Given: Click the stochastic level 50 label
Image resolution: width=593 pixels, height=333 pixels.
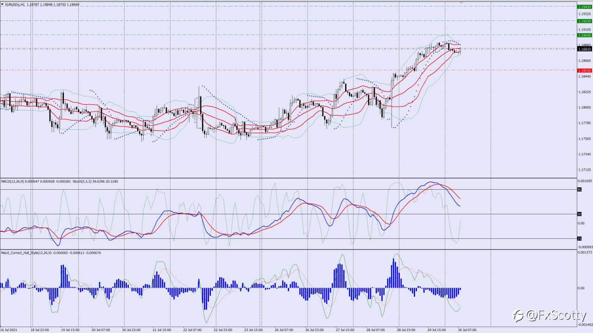Looking at the screenshot, I should 579,214.
